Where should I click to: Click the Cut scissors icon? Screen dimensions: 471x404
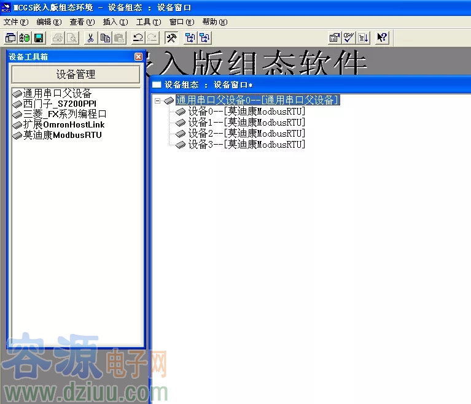(90, 38)
